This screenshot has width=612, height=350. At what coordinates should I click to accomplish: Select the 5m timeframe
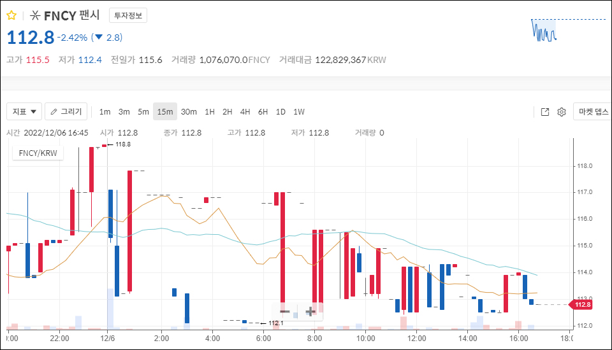point(143,112)
